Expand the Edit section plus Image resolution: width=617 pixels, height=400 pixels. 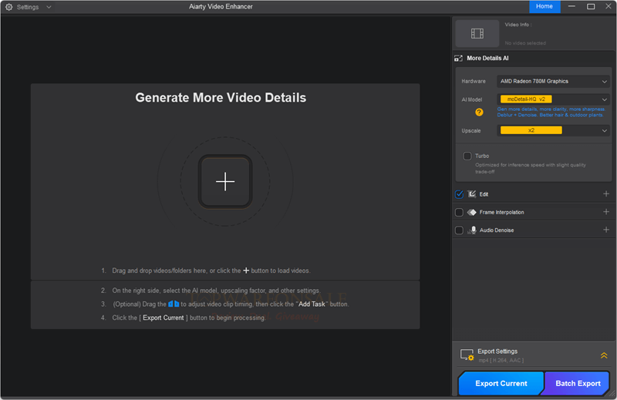(x=606, y=194)
